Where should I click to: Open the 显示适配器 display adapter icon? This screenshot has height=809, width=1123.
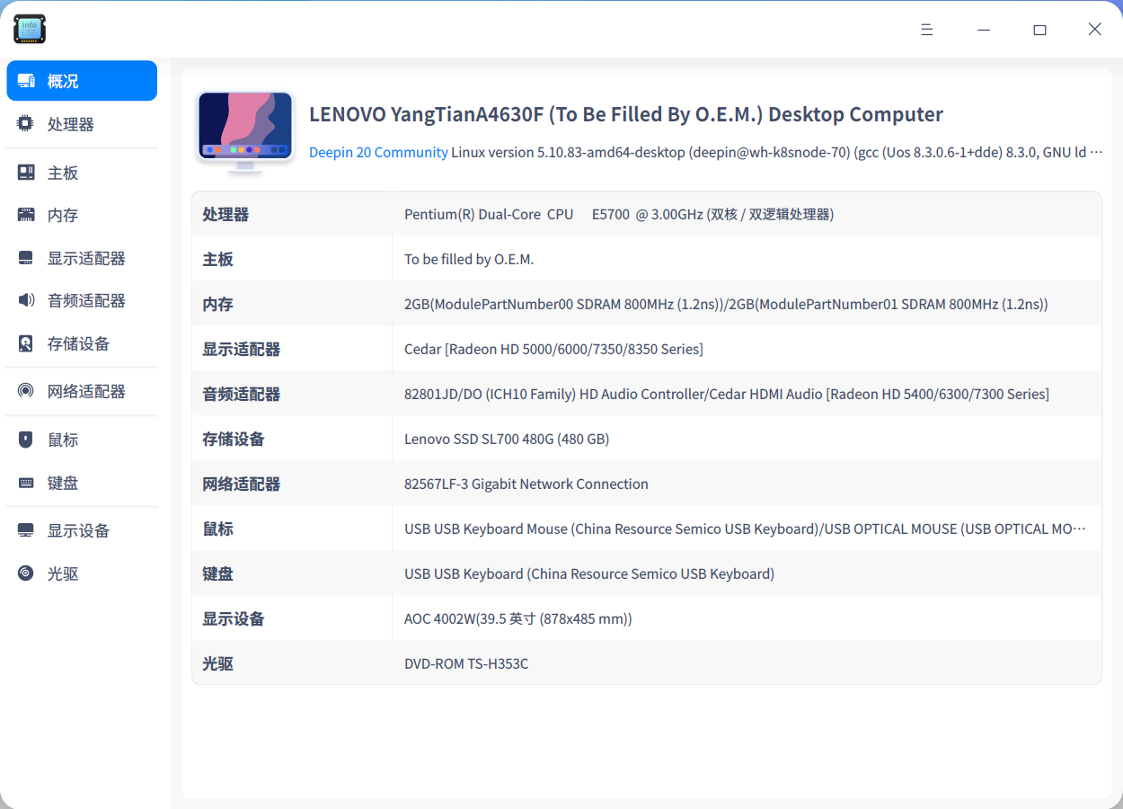point(24,257)
